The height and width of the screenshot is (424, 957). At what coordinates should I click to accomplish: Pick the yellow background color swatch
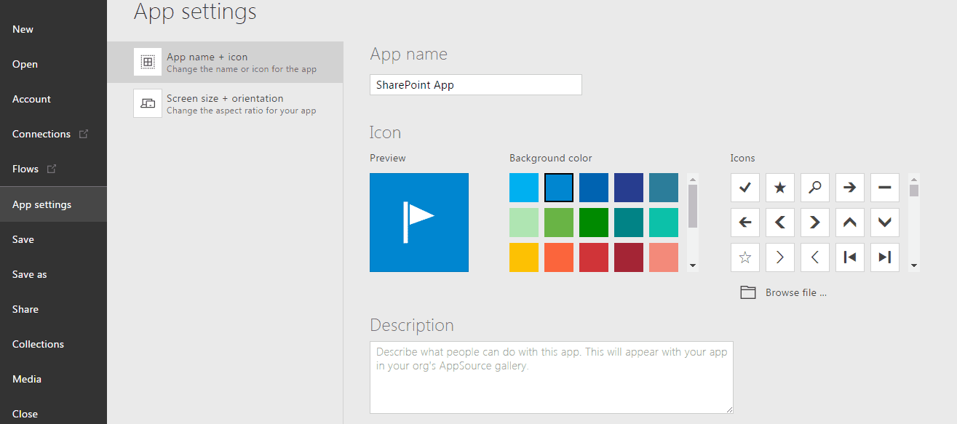[x=524, y=257]
